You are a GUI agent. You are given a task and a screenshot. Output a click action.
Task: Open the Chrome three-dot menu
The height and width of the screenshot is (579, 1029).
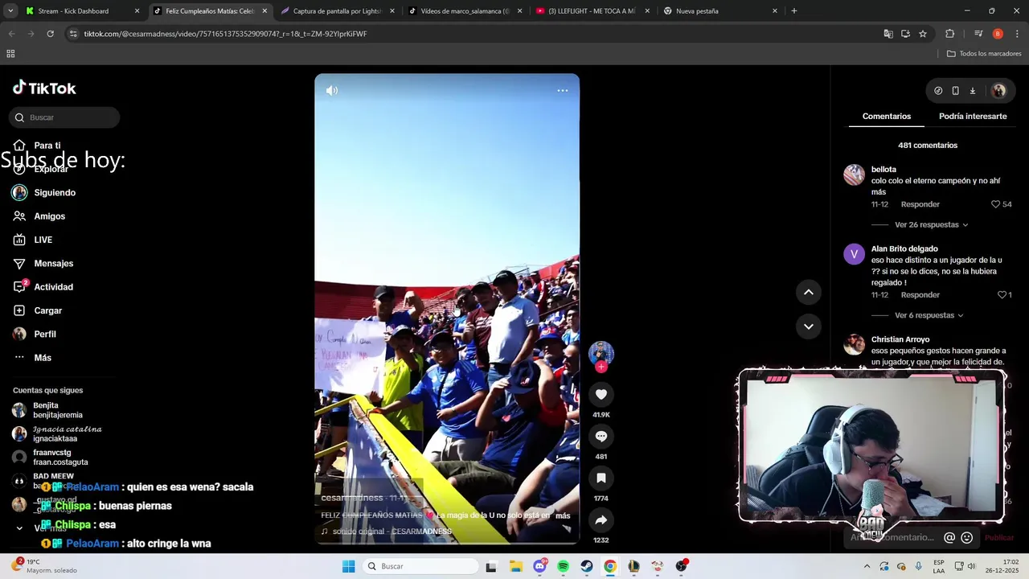(1017, 34)
